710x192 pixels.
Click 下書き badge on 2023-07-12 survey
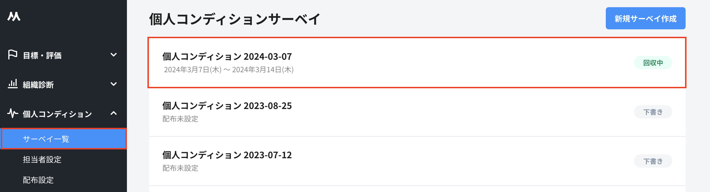tap(653, 161)
